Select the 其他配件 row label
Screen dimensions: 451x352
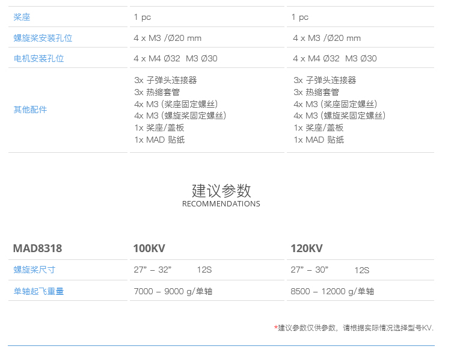point(30,110)
